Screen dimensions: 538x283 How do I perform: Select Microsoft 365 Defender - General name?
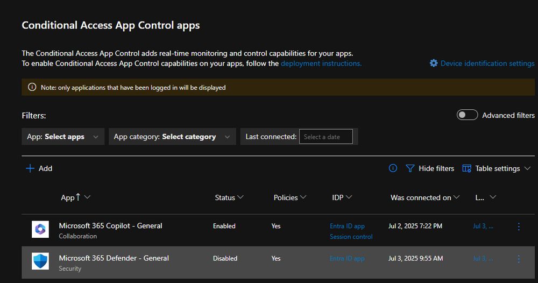(114, 258)
